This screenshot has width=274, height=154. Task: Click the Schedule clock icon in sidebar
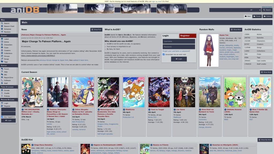pyautogui.click(x=2, y=29)
